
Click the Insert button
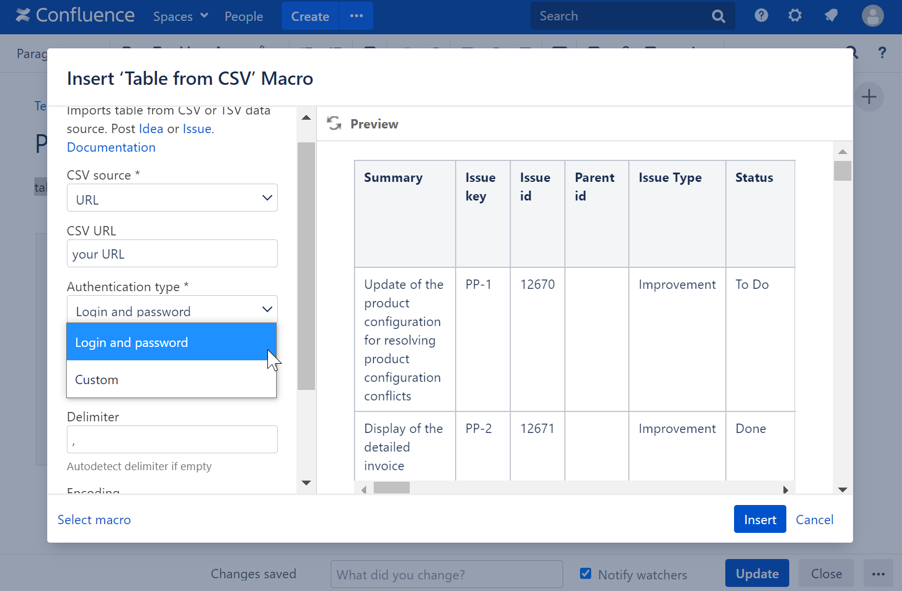coord(760,519)
